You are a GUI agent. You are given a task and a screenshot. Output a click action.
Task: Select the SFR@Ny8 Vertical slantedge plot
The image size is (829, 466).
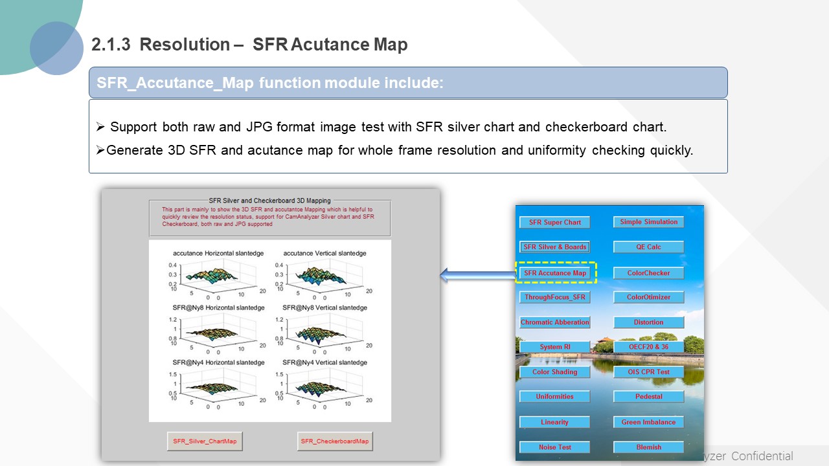pyautogui.click(x=324, y=329)
